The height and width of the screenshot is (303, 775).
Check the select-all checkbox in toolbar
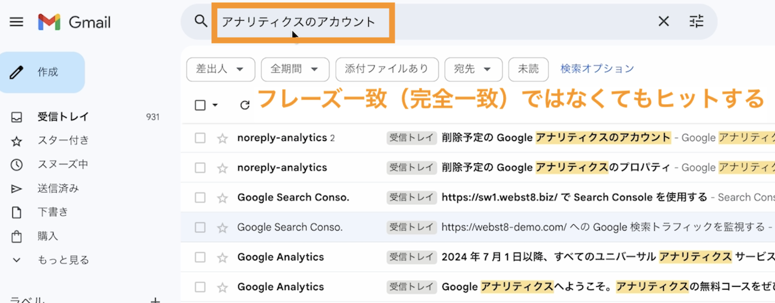200,105
